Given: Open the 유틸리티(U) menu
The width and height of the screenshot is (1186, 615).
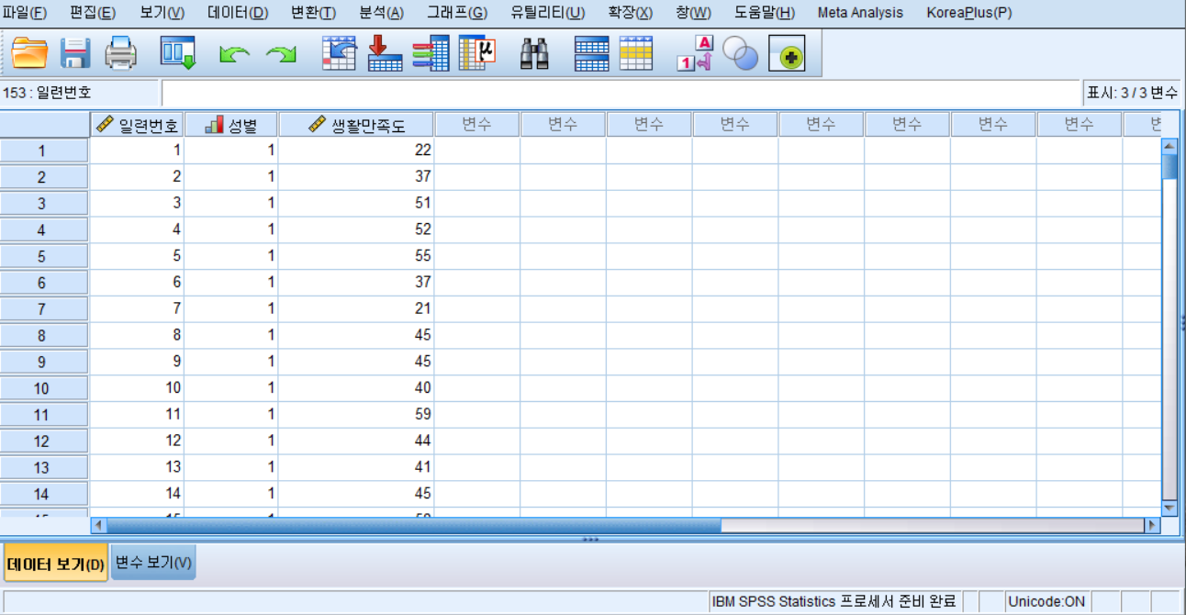Looking at the screenshot, I should 547,13.
